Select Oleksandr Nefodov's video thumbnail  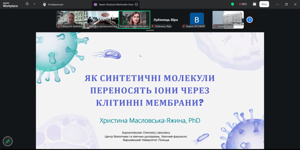72,20
